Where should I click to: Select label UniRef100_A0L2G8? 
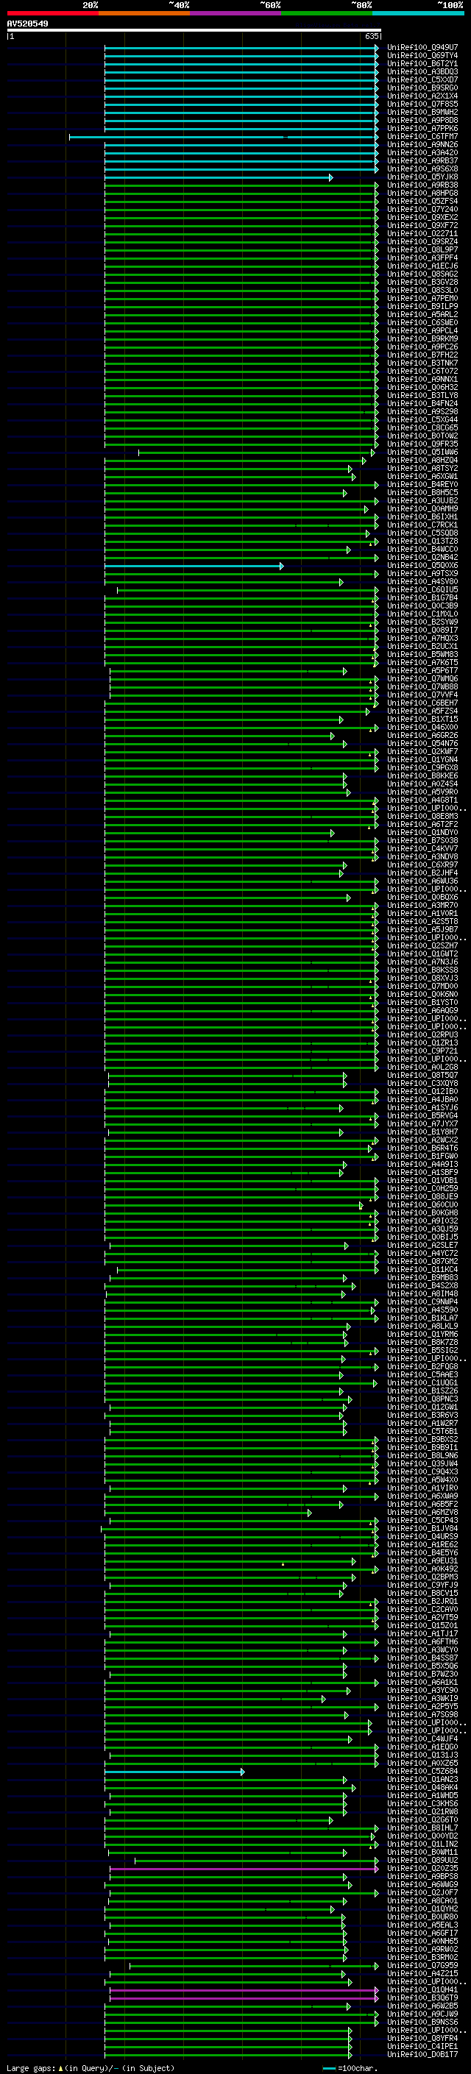[x=422, y=1068]
